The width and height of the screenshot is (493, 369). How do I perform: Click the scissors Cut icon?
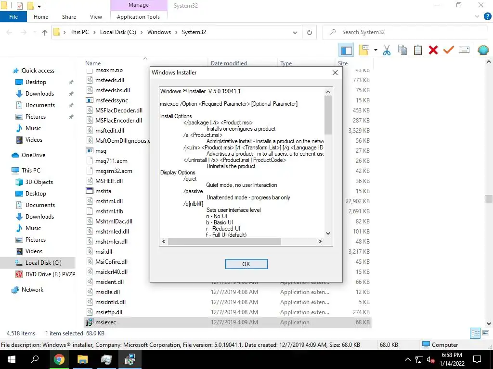coord(387,50)
